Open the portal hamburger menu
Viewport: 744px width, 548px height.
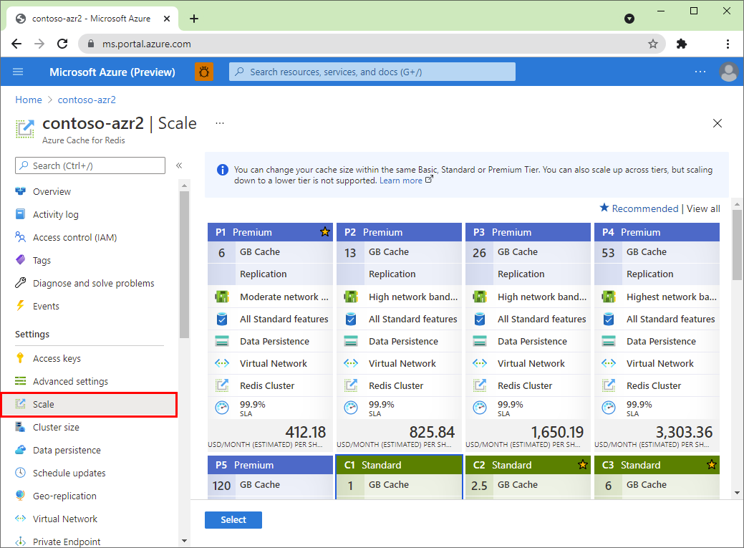click(18, 72)
